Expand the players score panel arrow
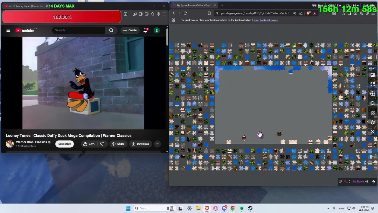The image size is (378, 213). tap(374, 182)
